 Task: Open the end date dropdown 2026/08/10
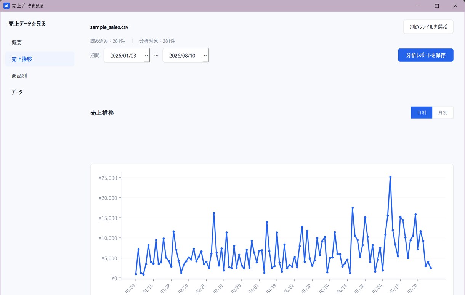[x=186, y=55]
